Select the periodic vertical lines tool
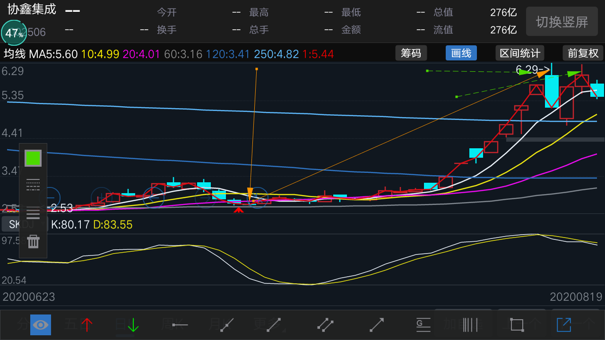Viewport: 605px width, 340px height. (470, 324)
